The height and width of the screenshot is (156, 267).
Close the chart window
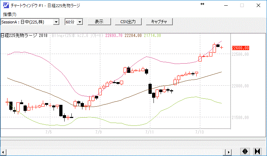click(258, 5)
